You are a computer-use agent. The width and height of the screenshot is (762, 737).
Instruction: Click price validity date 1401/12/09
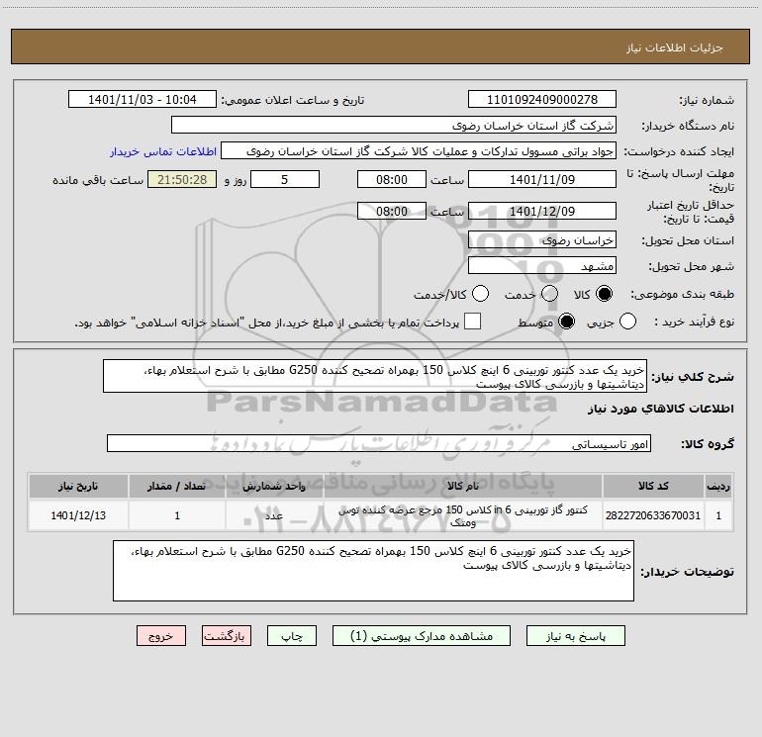click(542, 211)
